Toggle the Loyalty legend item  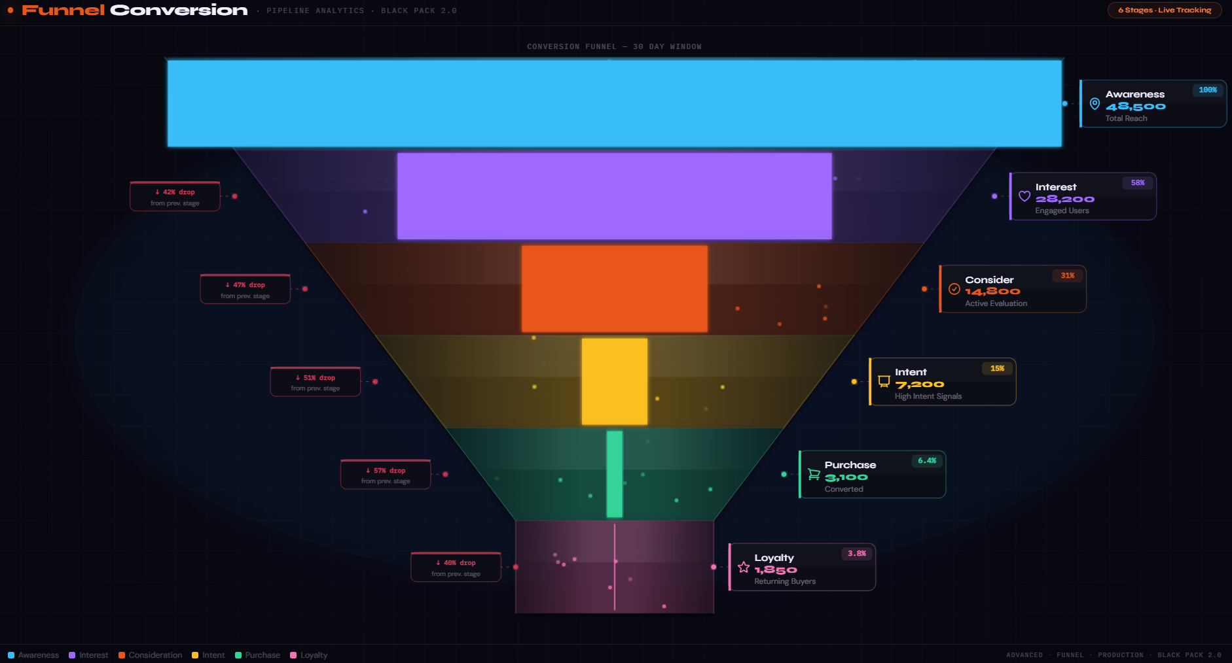tap(309, 654)
